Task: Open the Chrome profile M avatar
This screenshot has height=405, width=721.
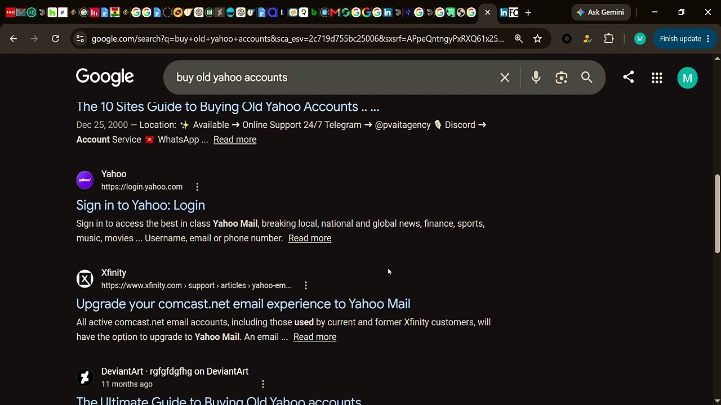Action: [x=639, y=39]
